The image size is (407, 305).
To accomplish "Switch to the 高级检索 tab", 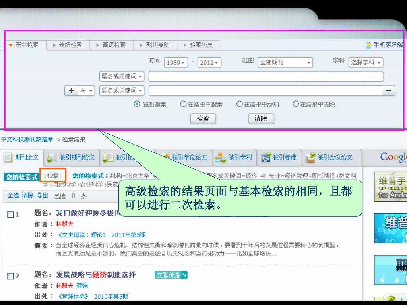I will point(112,45).
